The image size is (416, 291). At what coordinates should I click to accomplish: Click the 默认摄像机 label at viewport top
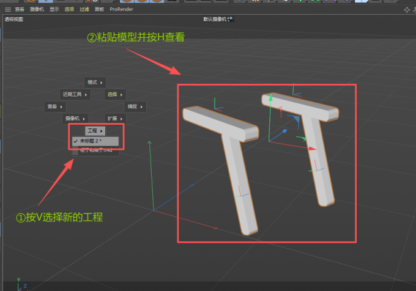(215, 19)
